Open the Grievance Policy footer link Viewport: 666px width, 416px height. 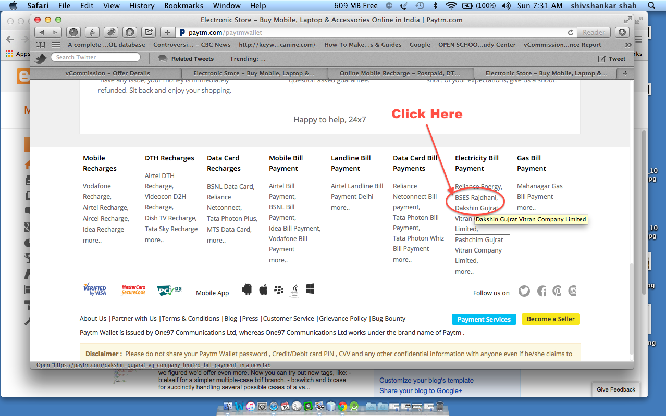(x=343, y=319)
